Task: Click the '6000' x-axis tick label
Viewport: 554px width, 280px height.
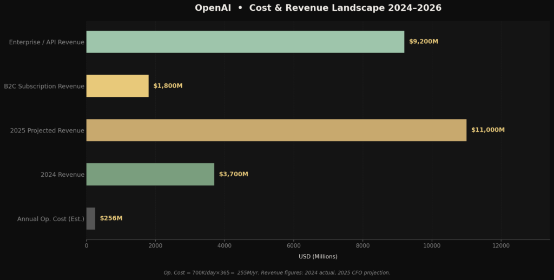Action: [x=294, y=246]
